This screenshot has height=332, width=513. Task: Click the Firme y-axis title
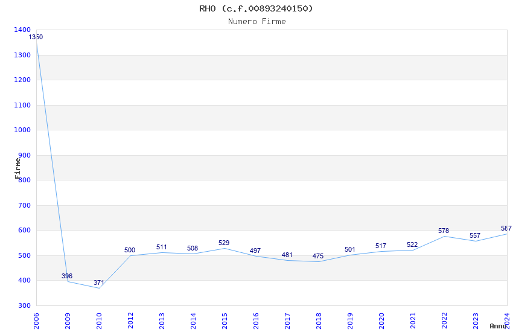coord(18,168)
